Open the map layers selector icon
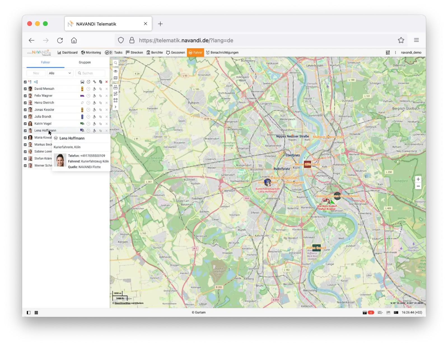 (115, 78)
